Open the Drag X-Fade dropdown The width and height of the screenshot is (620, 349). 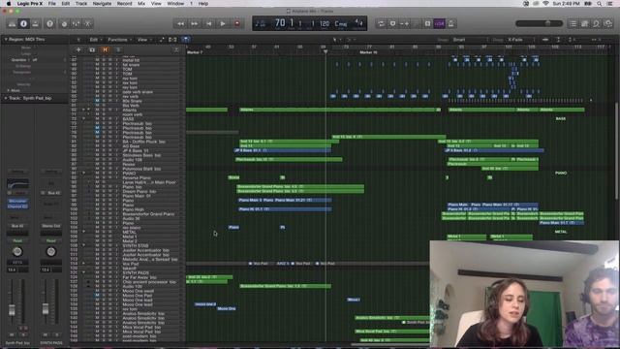click(x=521, y=40)
